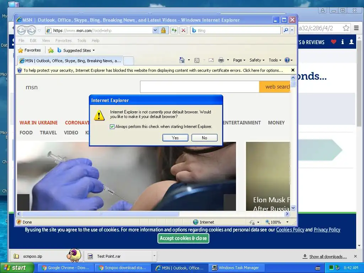The width and height of the screenshot is (364, 273).
Task: Click the MSN web search text field
Action: (200, 87)
